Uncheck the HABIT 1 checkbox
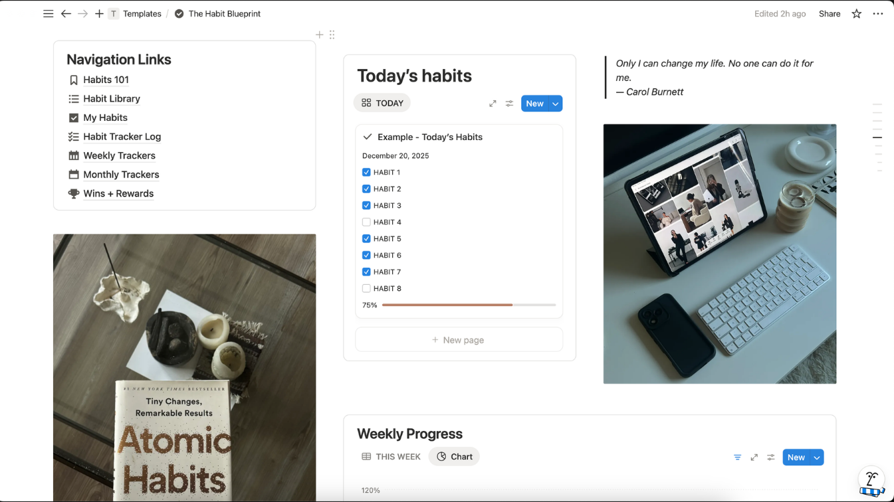The height and width of the screenshot is (502, 894). (366, 172)
